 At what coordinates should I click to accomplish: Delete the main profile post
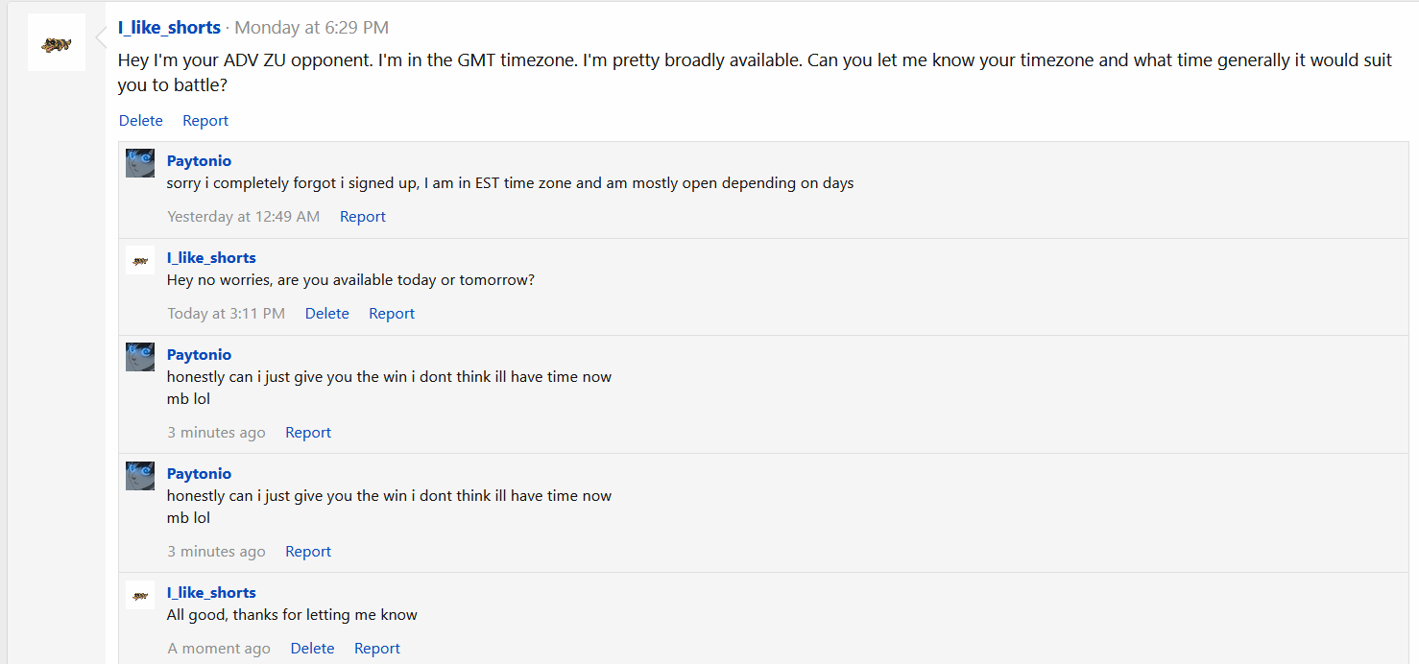click(x=141, y=121)
